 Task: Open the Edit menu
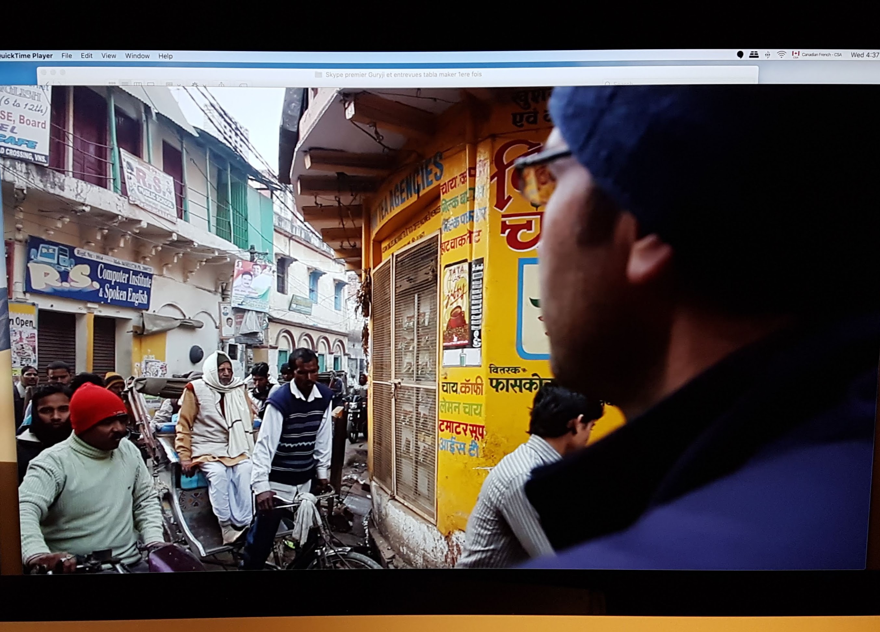tap(86, 56)
